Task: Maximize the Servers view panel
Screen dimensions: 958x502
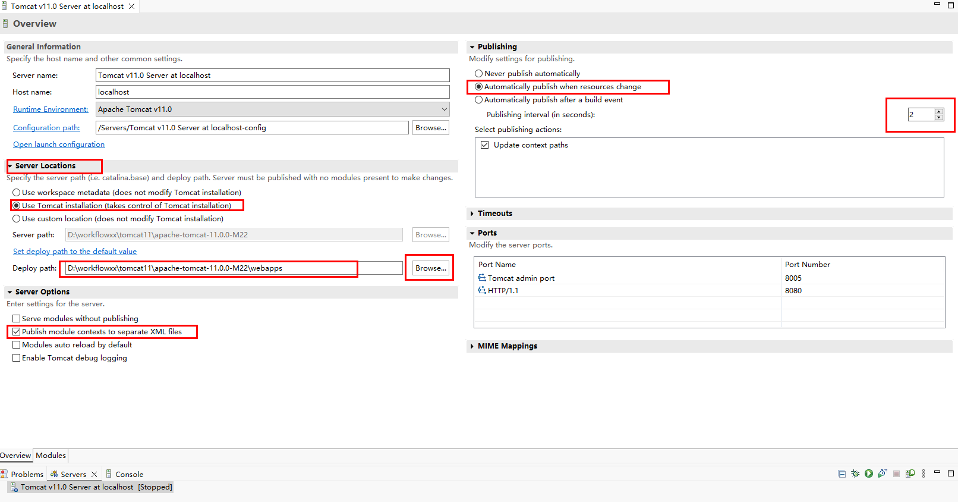Action: coord(951,473)
